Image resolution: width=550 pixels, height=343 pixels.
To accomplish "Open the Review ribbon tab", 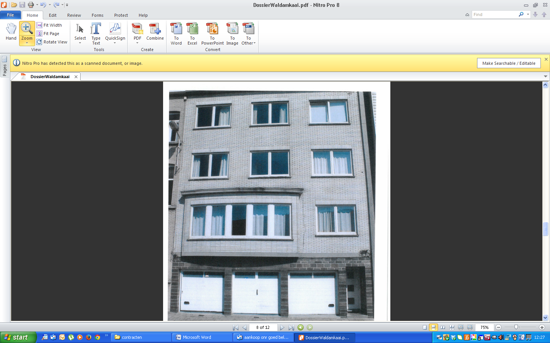I will (x=74, y=15).
